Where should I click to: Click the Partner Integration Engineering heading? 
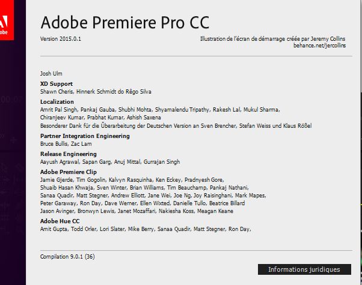(85, 136)
